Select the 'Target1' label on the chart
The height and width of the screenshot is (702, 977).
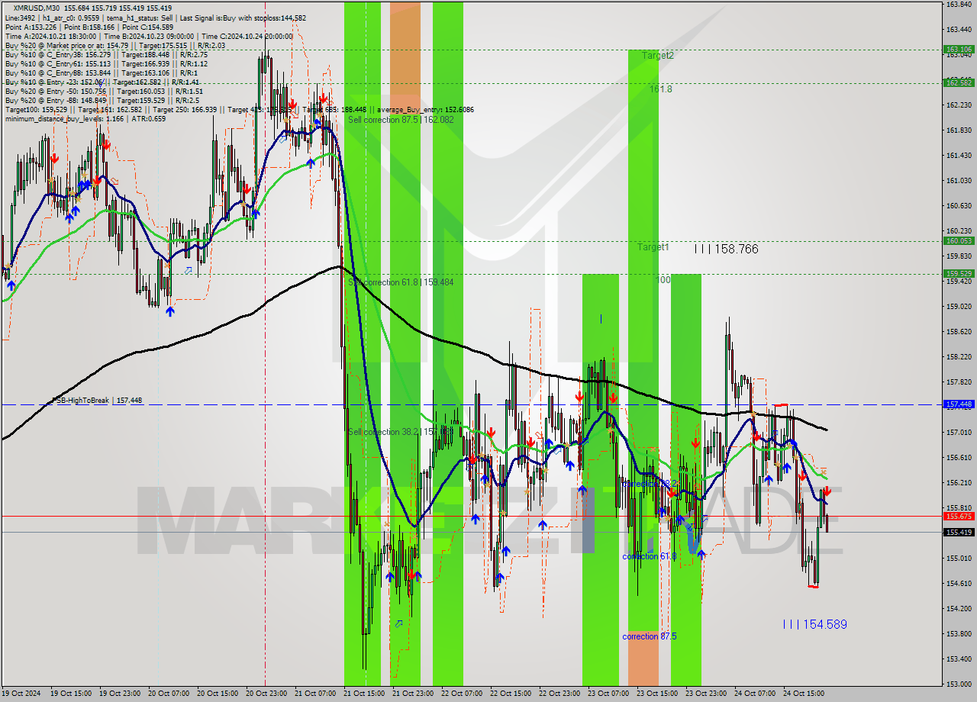653,247
